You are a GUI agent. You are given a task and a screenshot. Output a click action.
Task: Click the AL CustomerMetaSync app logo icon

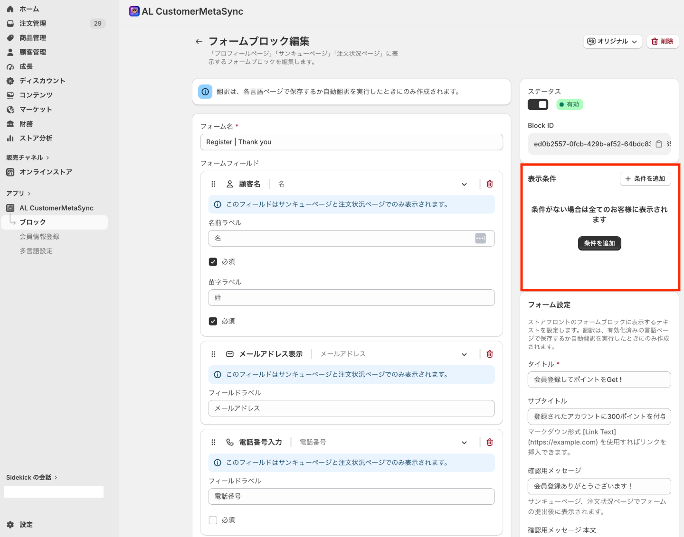click(134, 11)
